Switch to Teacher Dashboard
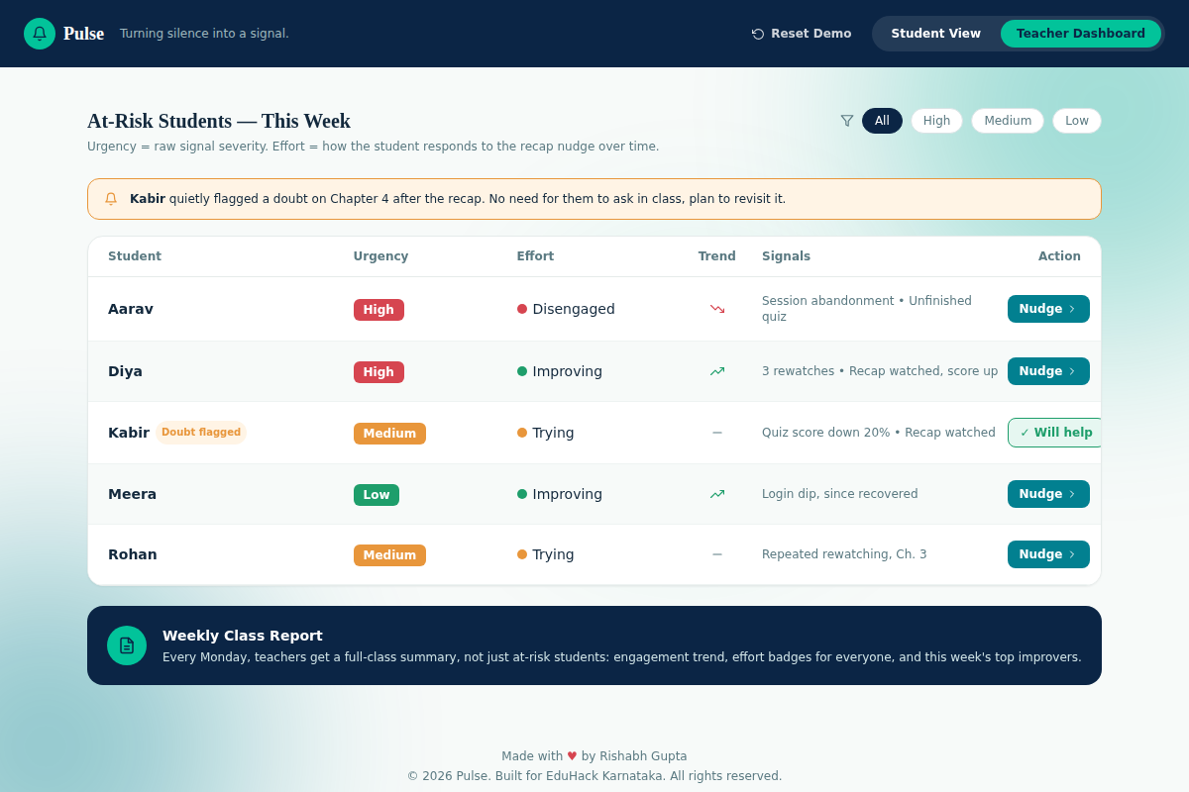Screen dimensions: 1189x792 [1081, 34]
